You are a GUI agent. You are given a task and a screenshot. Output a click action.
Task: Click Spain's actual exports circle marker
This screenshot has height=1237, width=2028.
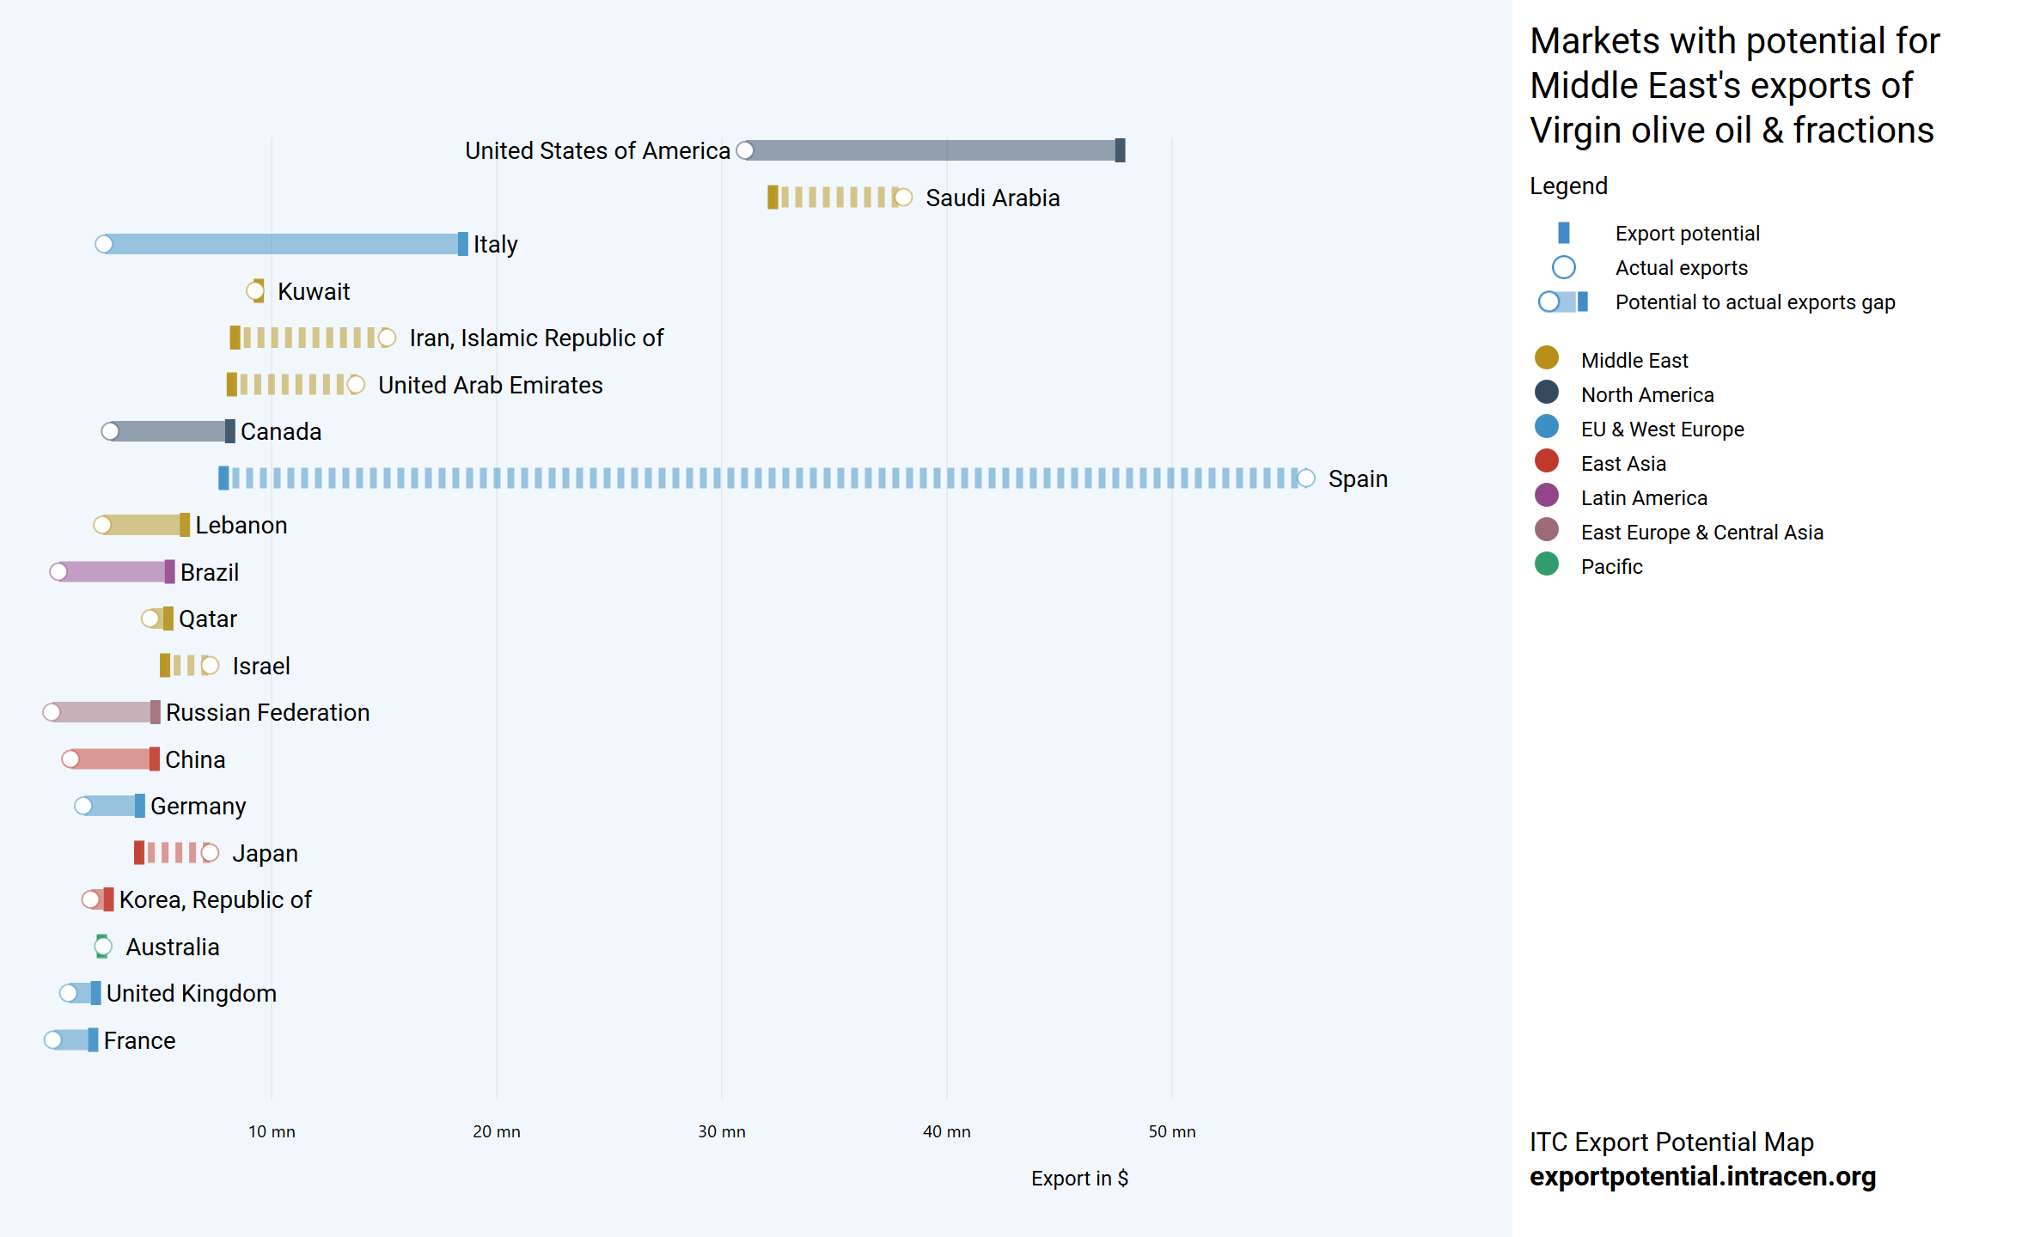[x=1305, y=478]
